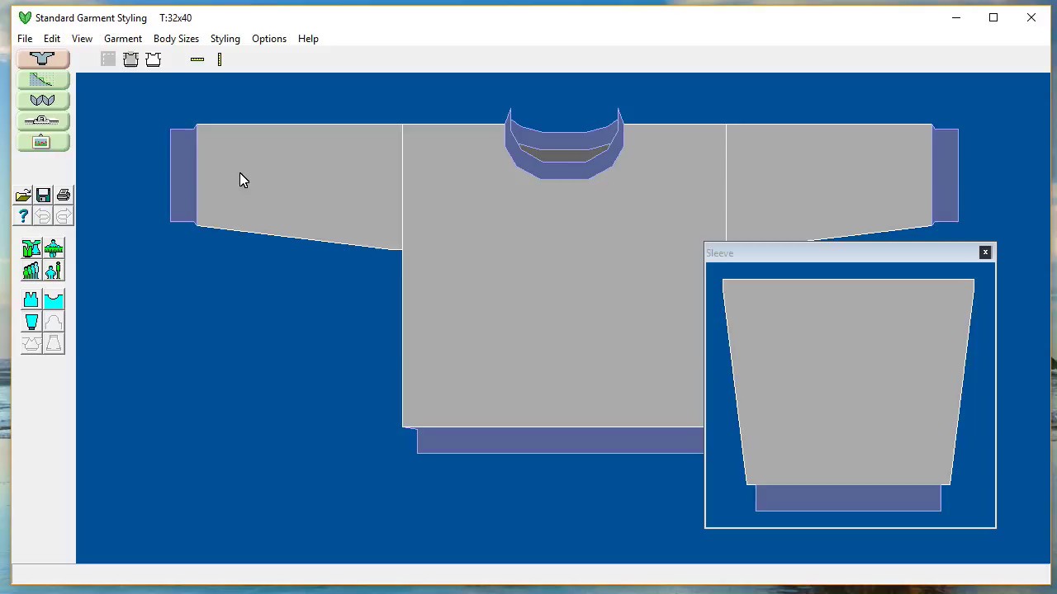Minimize the Standard Garment Styling window

pos(956,17)
